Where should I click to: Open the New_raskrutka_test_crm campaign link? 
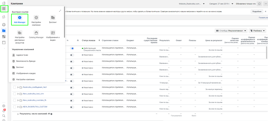pyautogui.click(x=33, y=94)
